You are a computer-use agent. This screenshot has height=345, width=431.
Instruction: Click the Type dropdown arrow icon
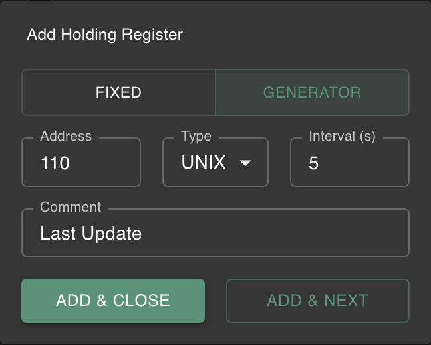click(245, 163)
